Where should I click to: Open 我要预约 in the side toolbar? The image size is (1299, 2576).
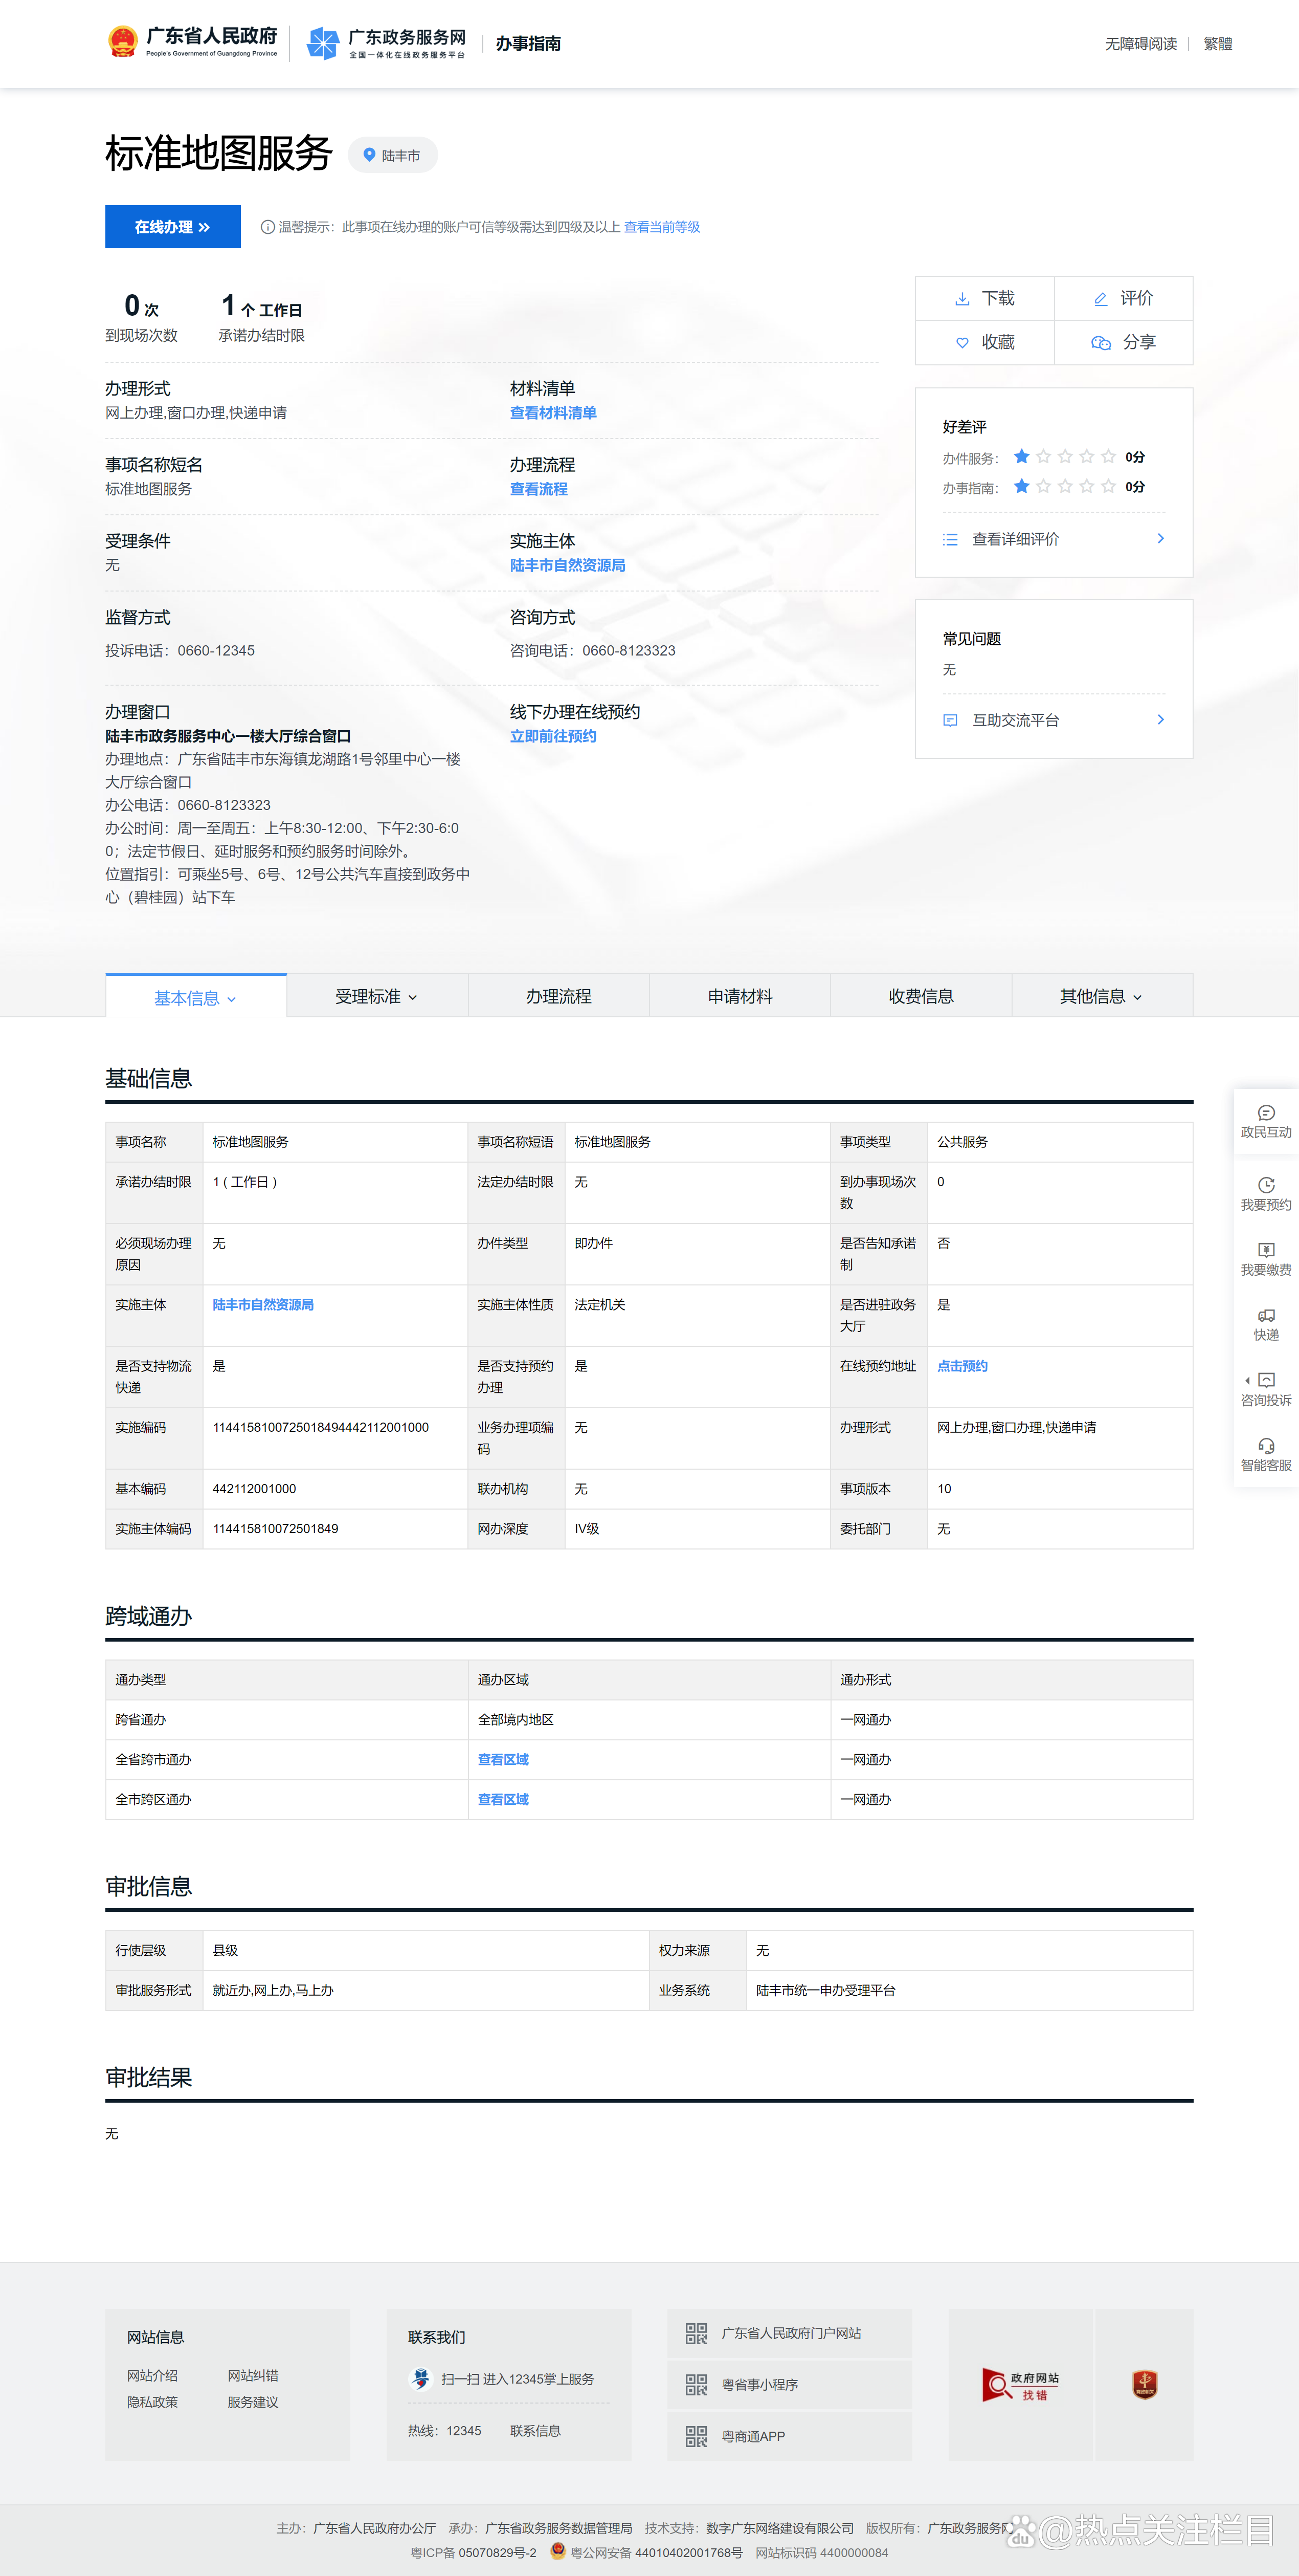1266,1193
